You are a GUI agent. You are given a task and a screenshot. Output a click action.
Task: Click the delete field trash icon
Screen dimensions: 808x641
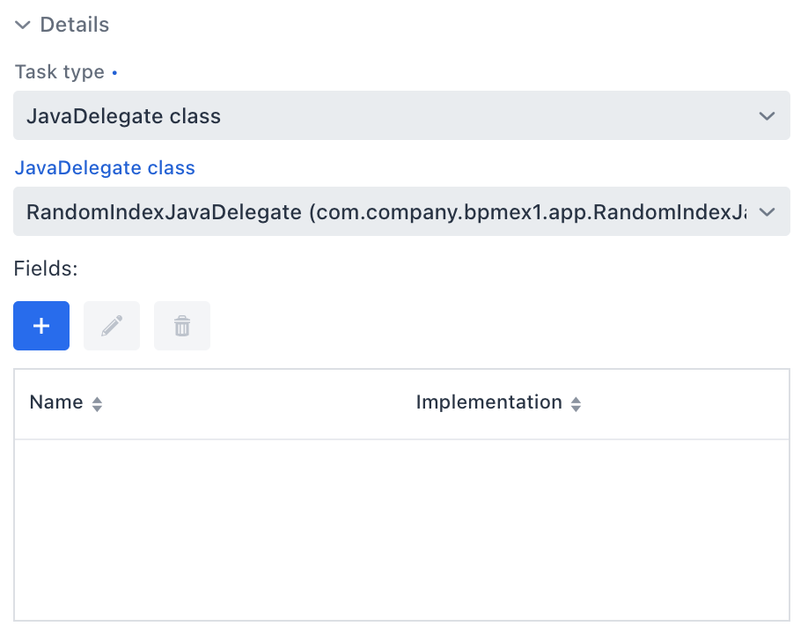181,326
